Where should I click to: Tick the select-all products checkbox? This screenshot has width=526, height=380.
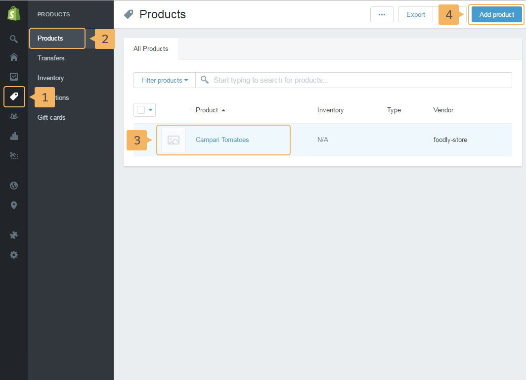click(x=141, y=110)
